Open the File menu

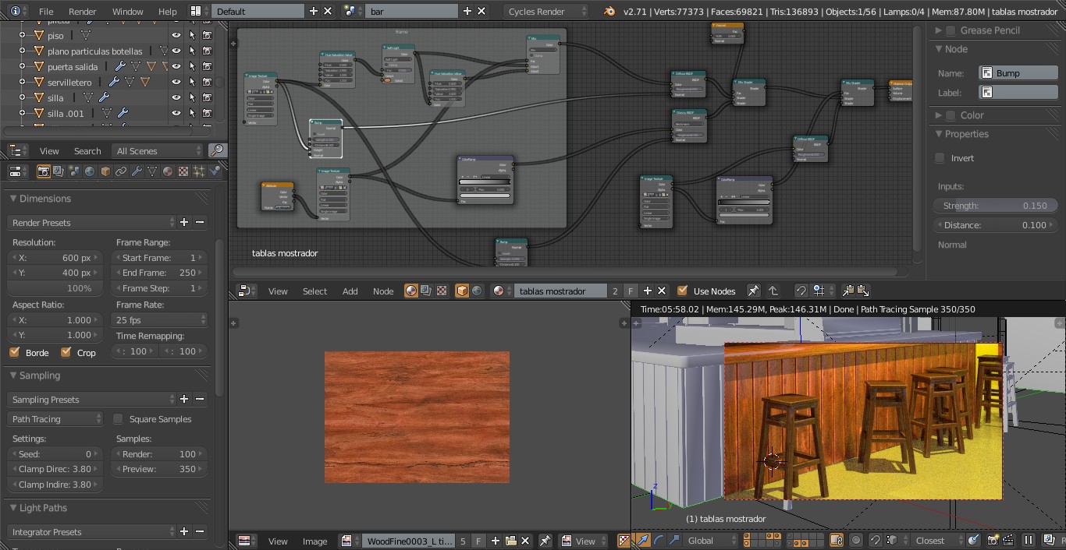(46, 12)
